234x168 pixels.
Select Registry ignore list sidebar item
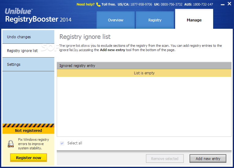coord(28,50)
